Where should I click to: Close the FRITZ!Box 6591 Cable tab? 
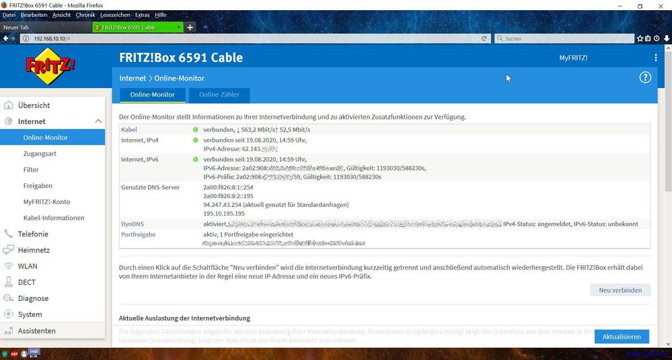179,28
